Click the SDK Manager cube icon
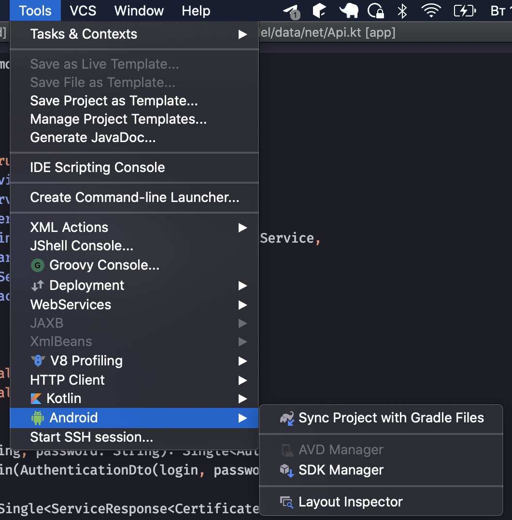The height and width of the screenshot is (520, 512). 287,470
